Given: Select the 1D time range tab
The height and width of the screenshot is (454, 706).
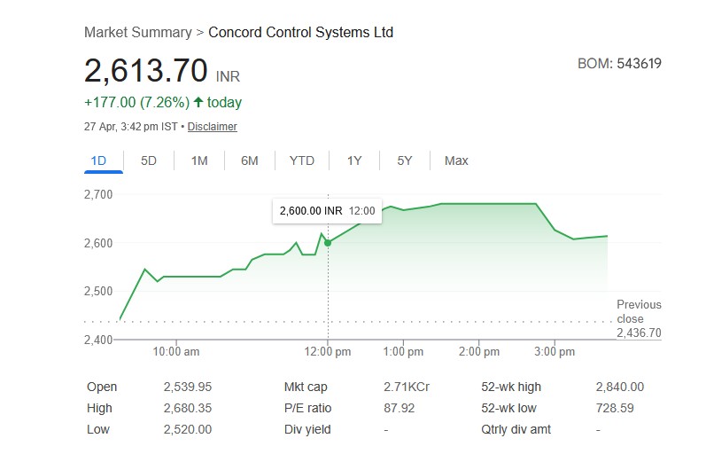Looking at the screenshot, I should pyautogui.click(x=98, y=160).
